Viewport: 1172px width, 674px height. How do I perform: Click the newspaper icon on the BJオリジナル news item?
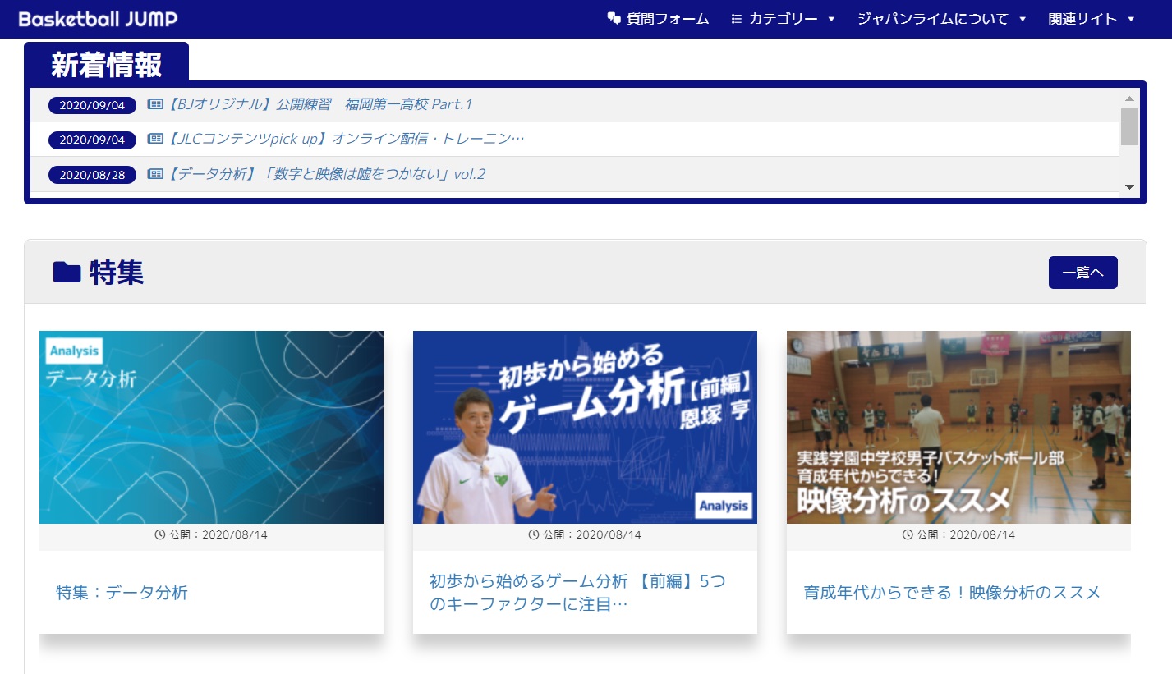coord(155,104)
